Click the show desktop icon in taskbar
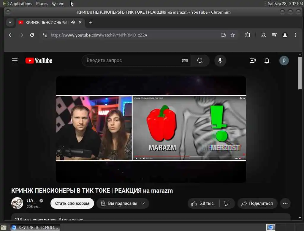 [4, 227]
